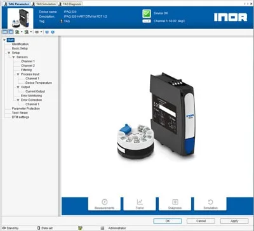Collapse the Process Input tree node
The height and width of the screenshot is (231, 254).
[18, 74]
